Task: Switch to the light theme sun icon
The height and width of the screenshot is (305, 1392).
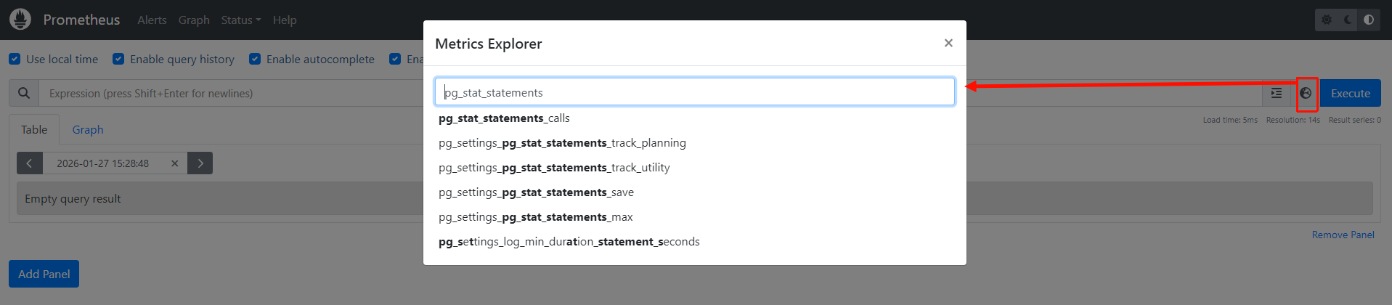Action: pos(1327,20)
